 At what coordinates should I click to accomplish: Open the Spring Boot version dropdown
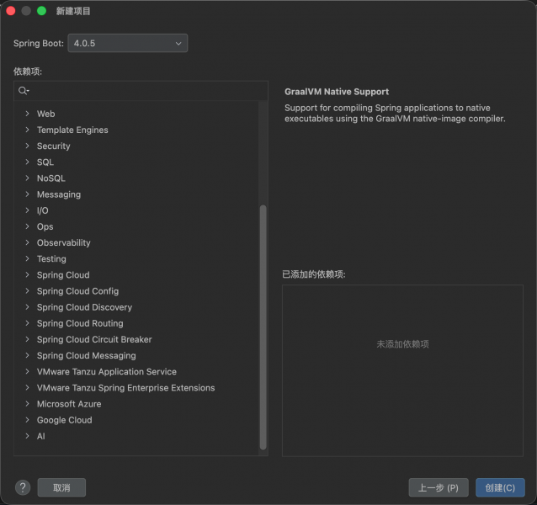pyautogui.click(x=127, y=43)
